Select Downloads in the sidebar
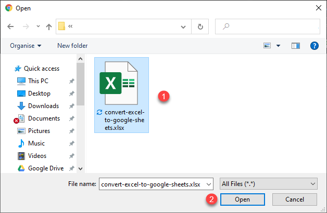The image size is (327, 213). (x=43, y=106)
